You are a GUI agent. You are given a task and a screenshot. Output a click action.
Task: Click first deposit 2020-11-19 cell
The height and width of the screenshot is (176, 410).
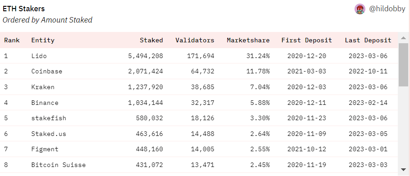[x=307, y=165]
